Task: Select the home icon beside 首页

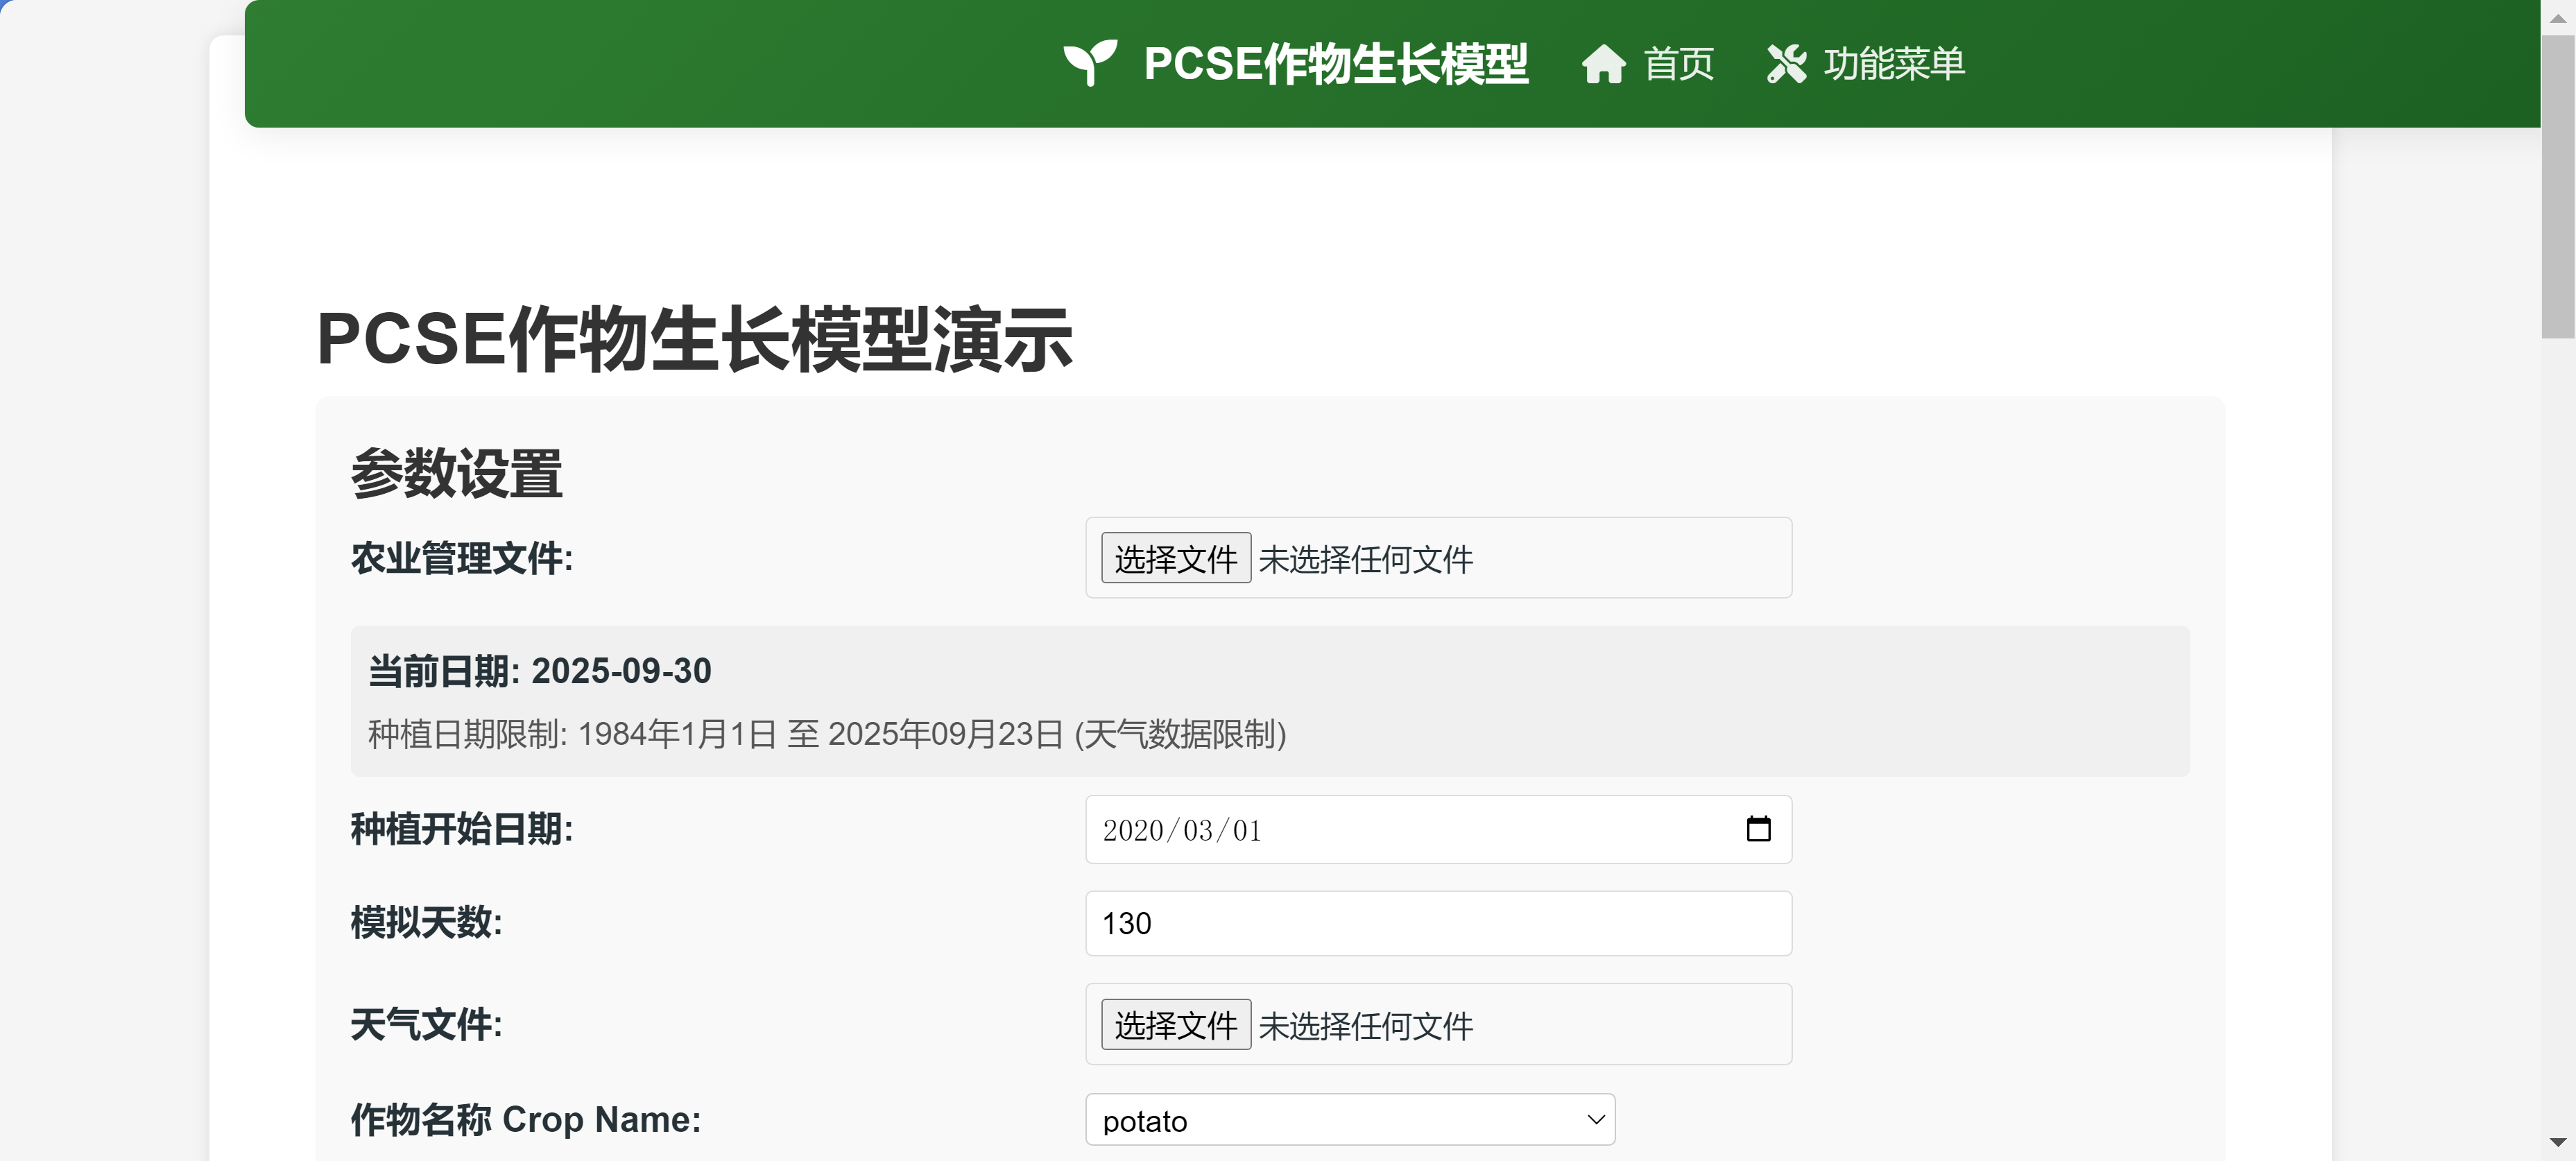Action: (x=1605, y=64)
